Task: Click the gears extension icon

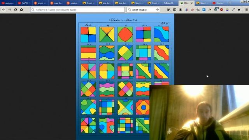Action: tap(198, 10)
